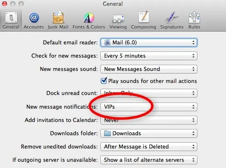Open Remove unedited downloads dropdown
226x168 pixels.
tap(149, 147)
